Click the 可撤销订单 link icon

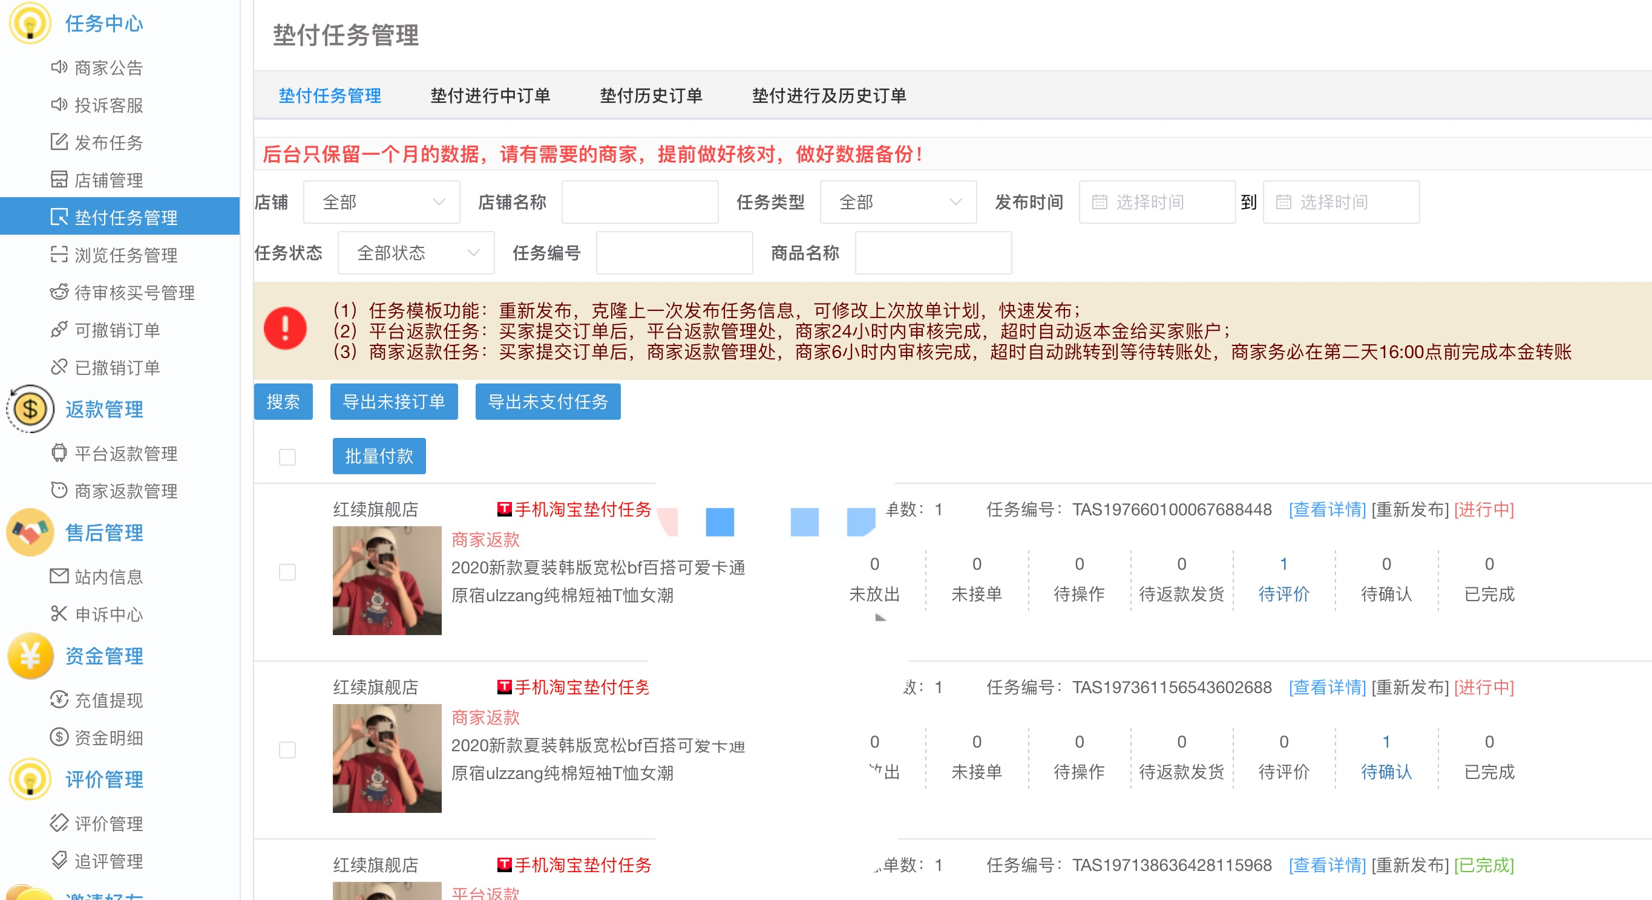coord(59,330)
